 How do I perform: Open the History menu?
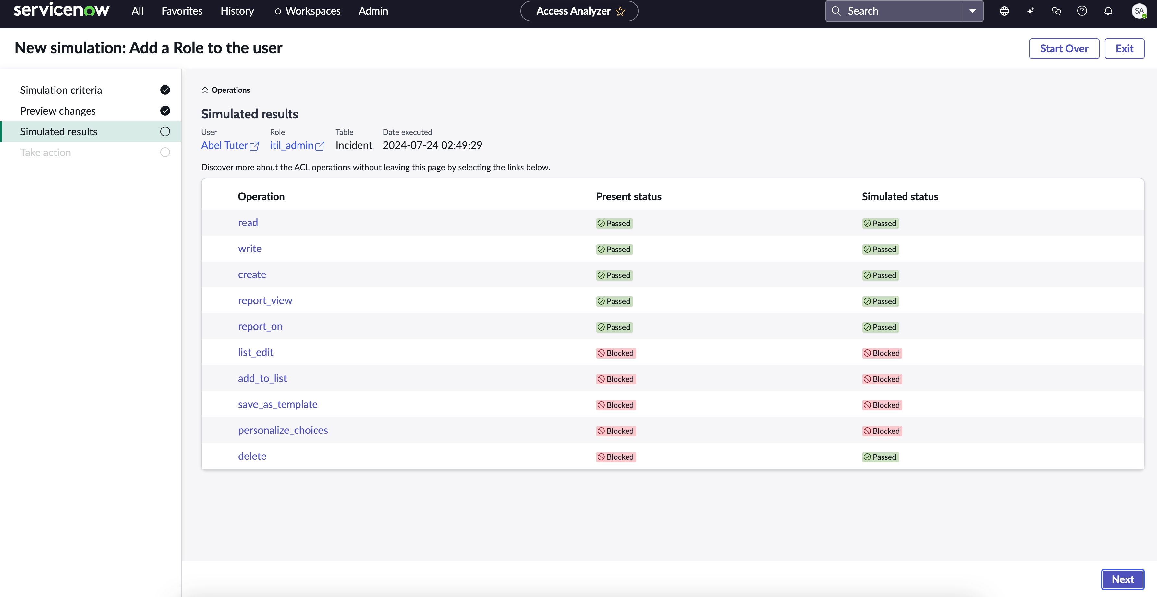[237, 11]
